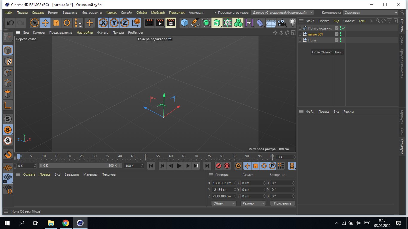The width and height of the screenshot is (408, 229).
Task: Click the Camera object icon
Action: pos(281,23)
